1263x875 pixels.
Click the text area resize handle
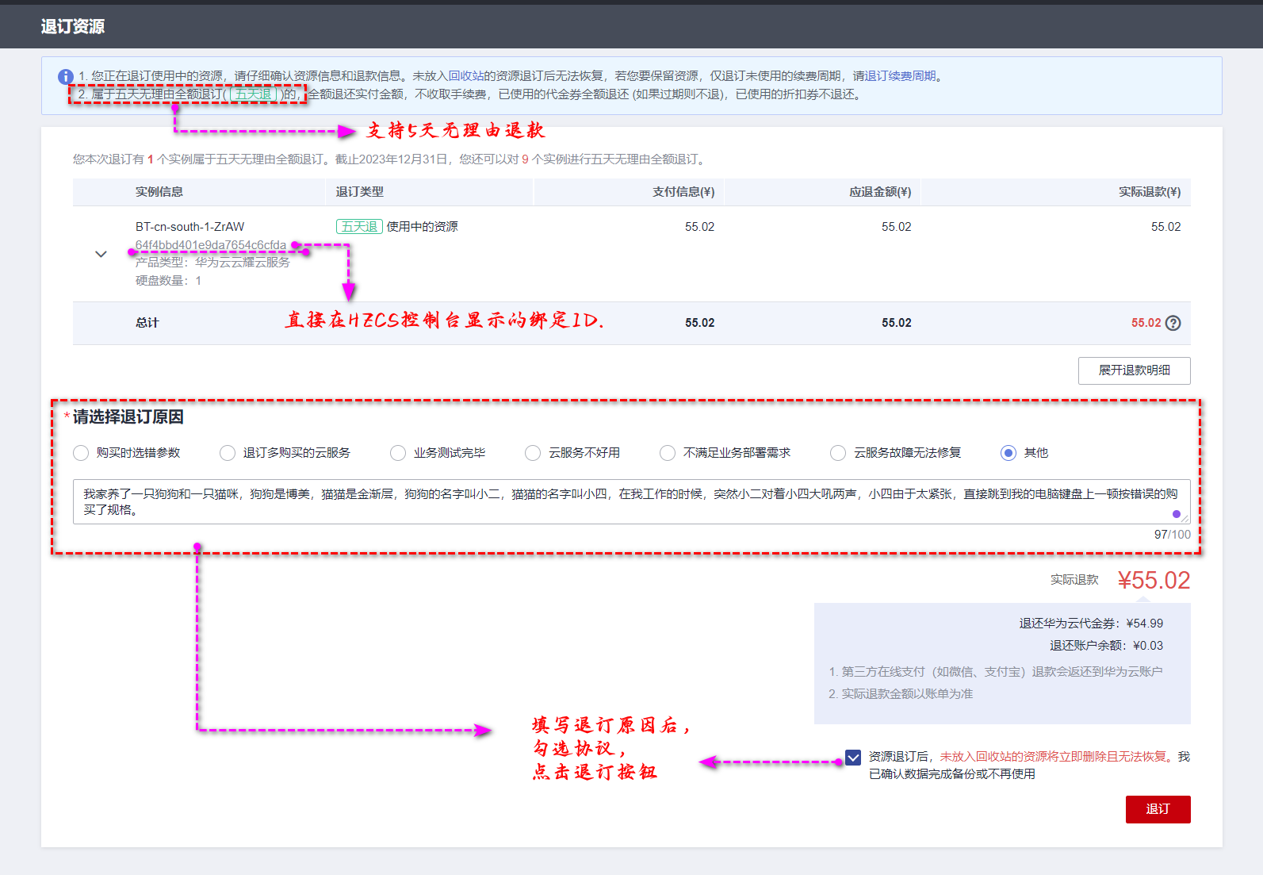1185,519
